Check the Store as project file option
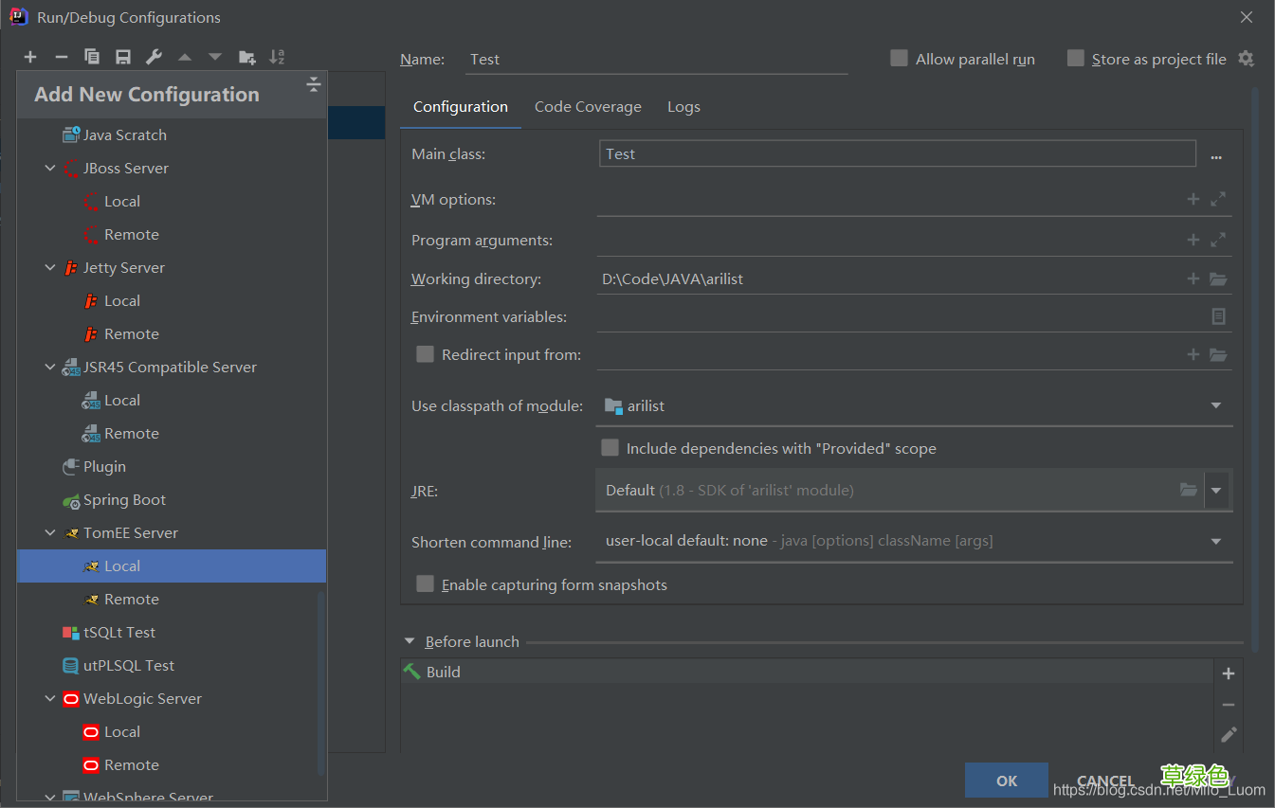 (1075, 59)
